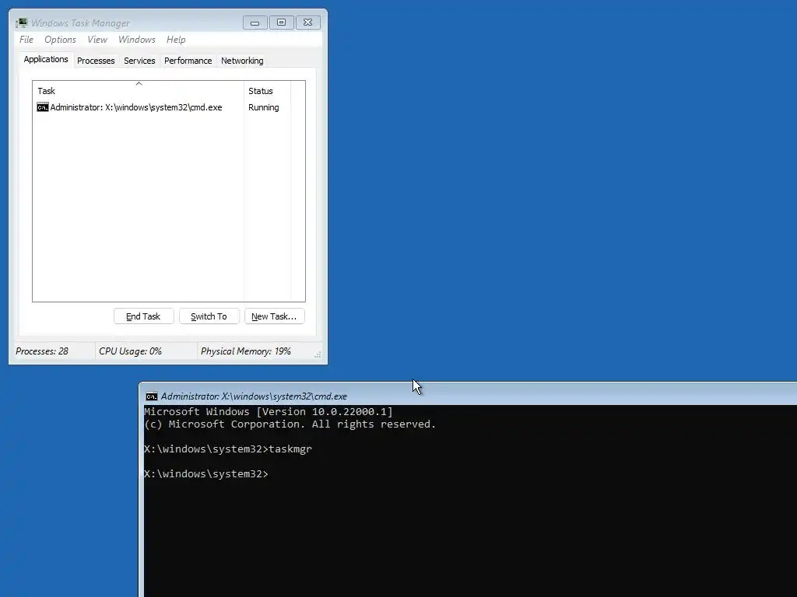Viewport: 797px width, 597px height.
Task: Click the empty X:\windows\system32> prompt line
Action: [205, 473]
